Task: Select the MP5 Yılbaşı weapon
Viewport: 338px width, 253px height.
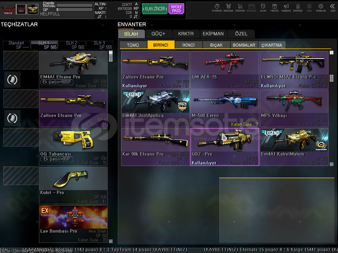Action: point(294,108)
